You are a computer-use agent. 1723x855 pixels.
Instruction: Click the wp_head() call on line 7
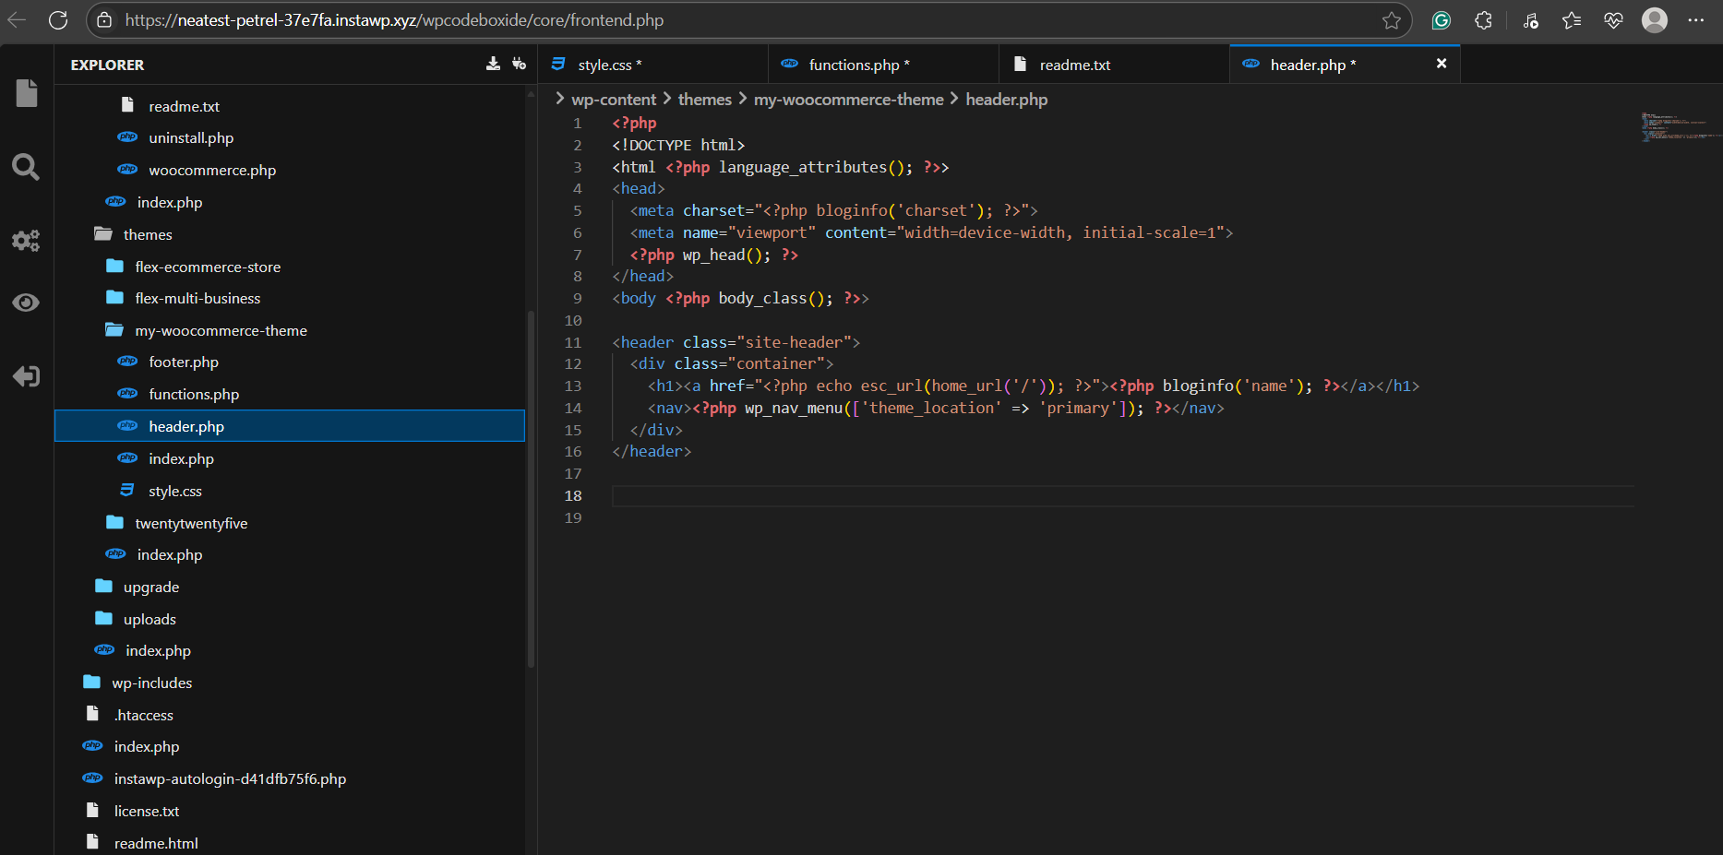pyautogui.click(x=726, y=255)
